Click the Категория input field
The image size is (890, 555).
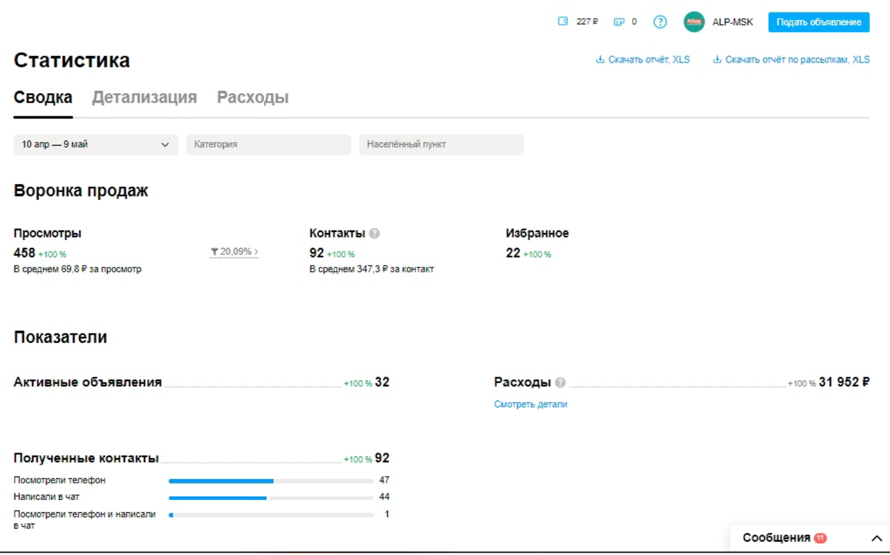(268, 144)
